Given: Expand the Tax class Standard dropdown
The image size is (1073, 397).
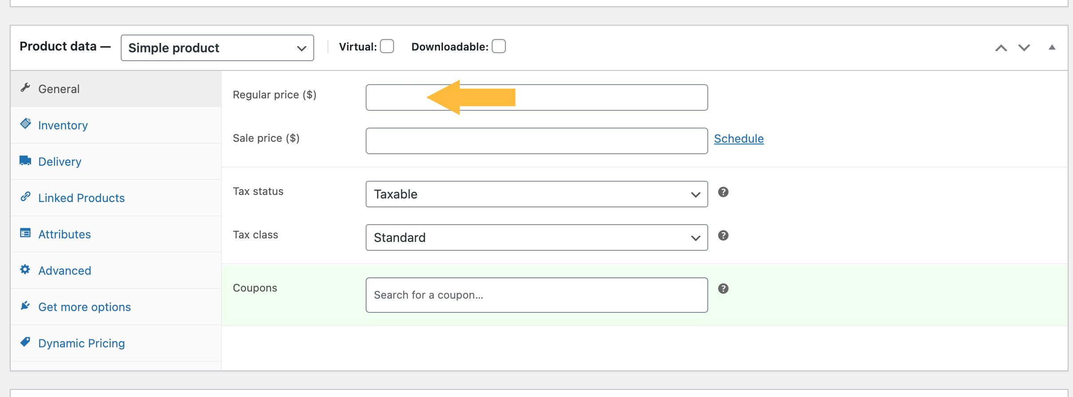Looking at the screenshot, I should [x=536, y=237].
